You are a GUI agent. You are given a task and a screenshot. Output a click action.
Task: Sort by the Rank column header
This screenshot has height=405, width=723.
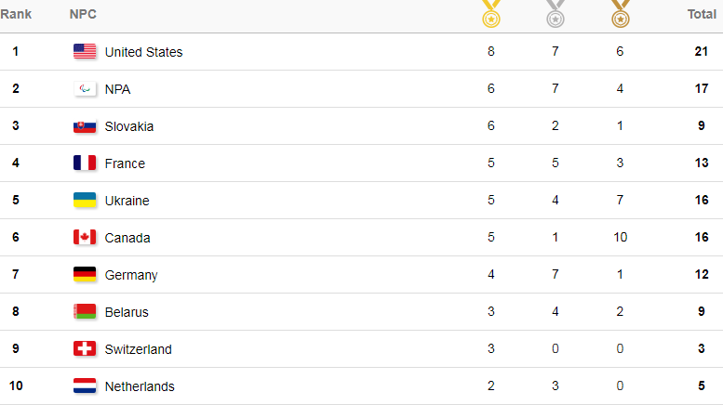tap(16, 14)
